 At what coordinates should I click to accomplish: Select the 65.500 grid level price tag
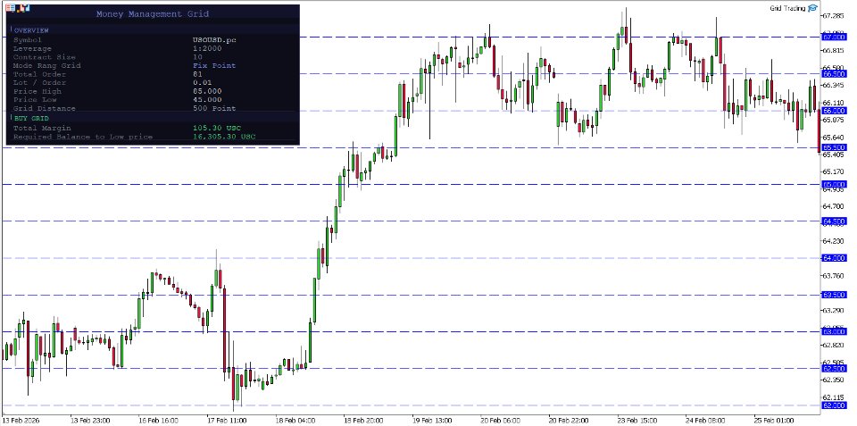click(x=835, y=147)
